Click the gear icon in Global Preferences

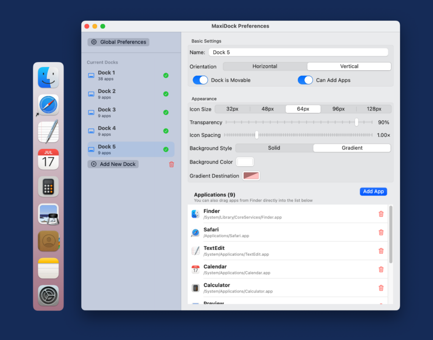(94, 42)
